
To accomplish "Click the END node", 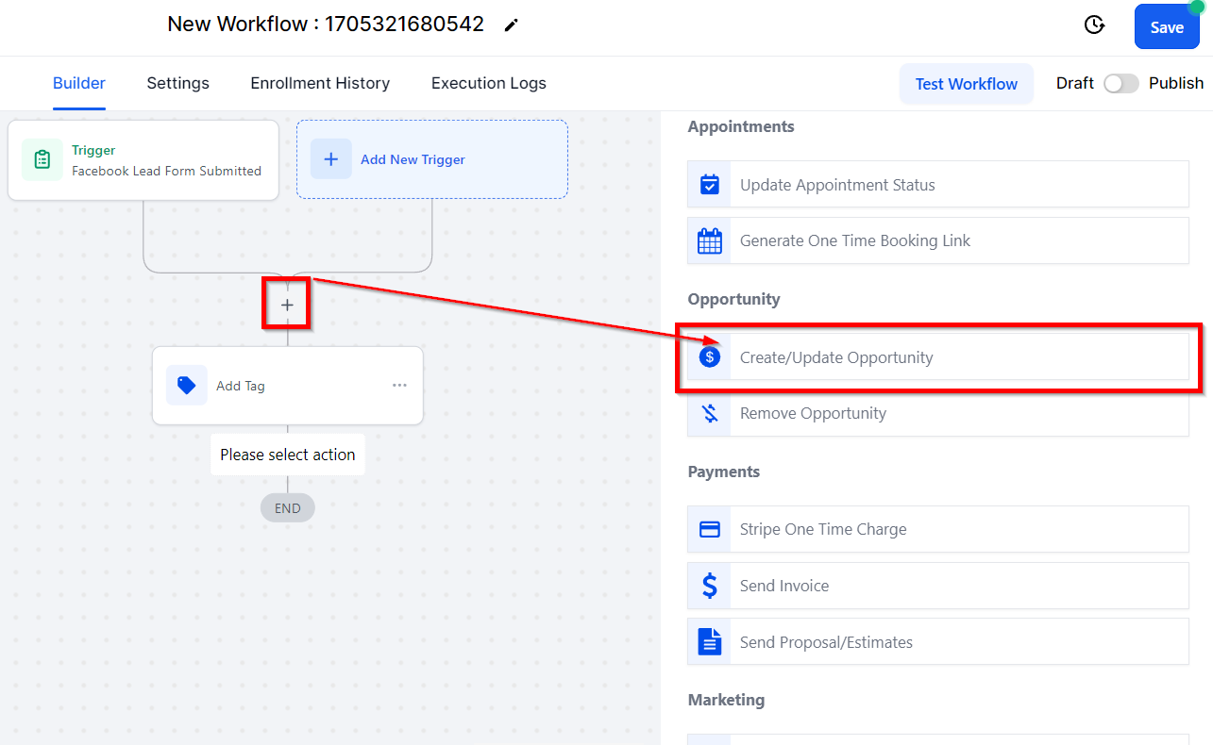I will point(288,508).
